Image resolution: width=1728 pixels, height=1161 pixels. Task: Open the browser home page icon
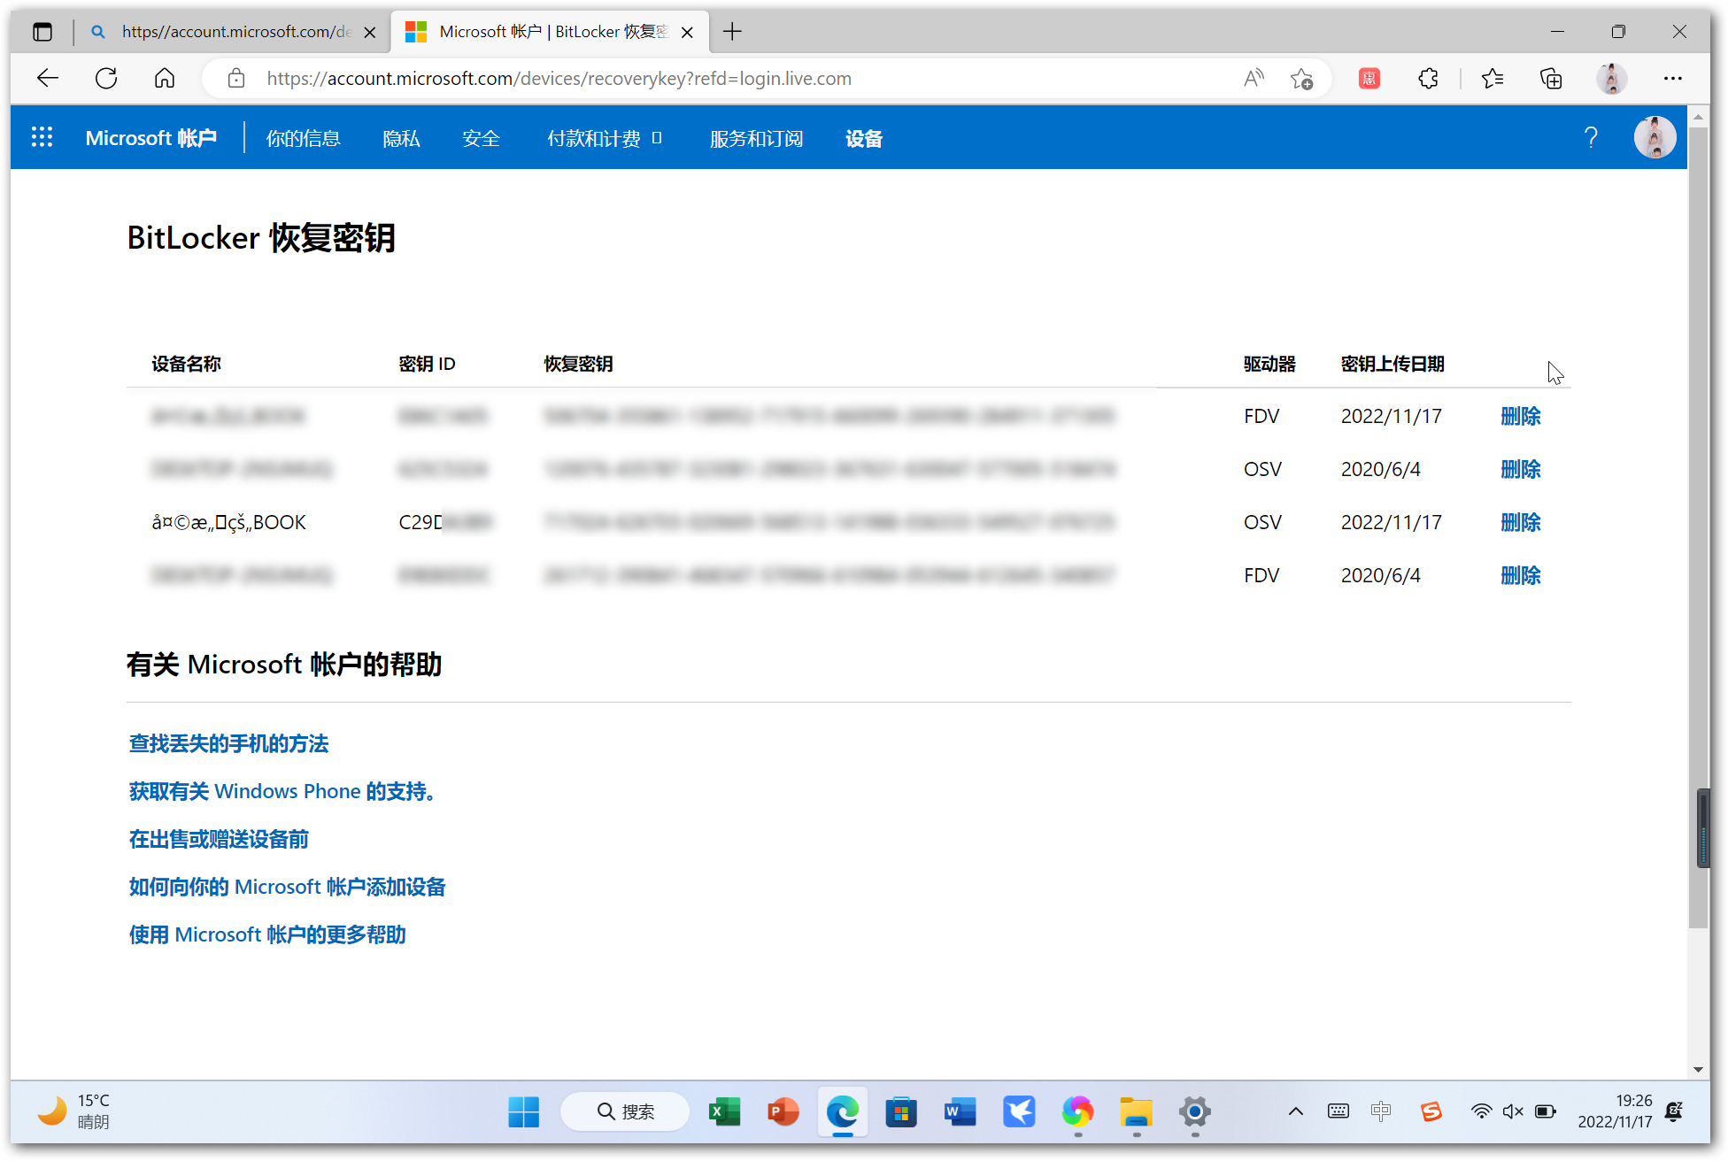165,78
